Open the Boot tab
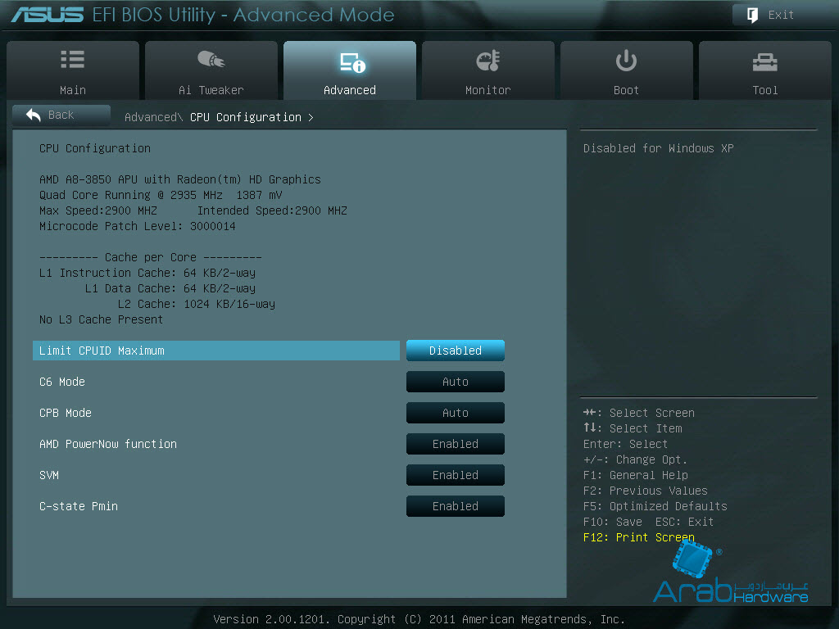This screenshot has width=839, height=629. pyautogui.click(x=627, y=70)
